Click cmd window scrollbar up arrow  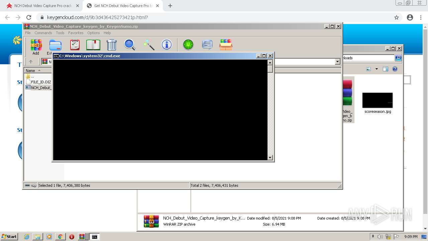coord(270,63)
